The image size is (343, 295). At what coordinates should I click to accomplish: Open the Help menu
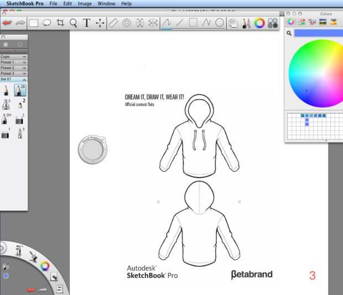[127, 3]
